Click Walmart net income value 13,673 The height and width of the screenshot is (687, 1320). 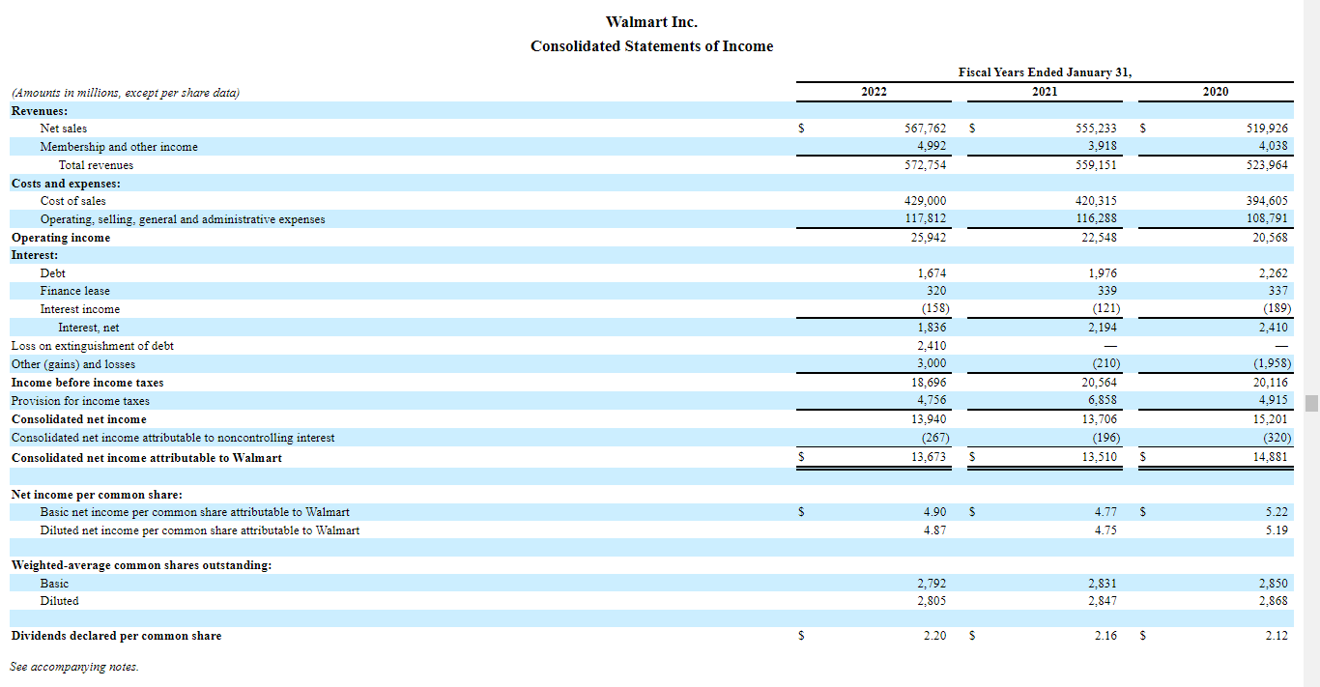point(929,458)
